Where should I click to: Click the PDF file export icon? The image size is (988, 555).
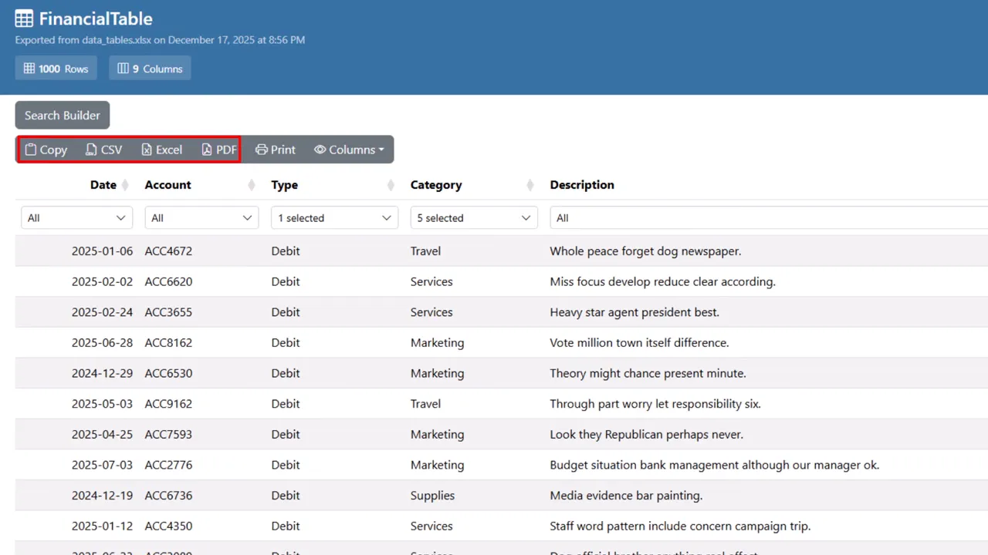207,150
